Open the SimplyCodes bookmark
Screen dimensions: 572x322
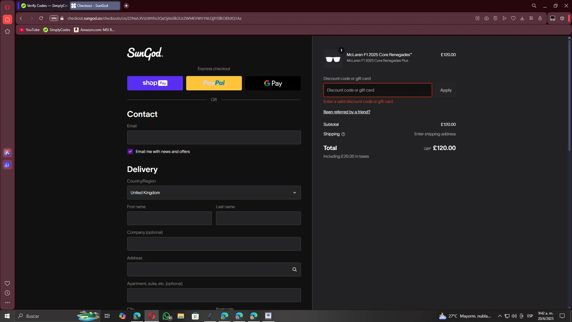coord(57,30)
